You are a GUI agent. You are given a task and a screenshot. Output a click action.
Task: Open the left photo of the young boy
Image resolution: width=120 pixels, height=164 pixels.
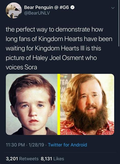[x=32, y=105]
